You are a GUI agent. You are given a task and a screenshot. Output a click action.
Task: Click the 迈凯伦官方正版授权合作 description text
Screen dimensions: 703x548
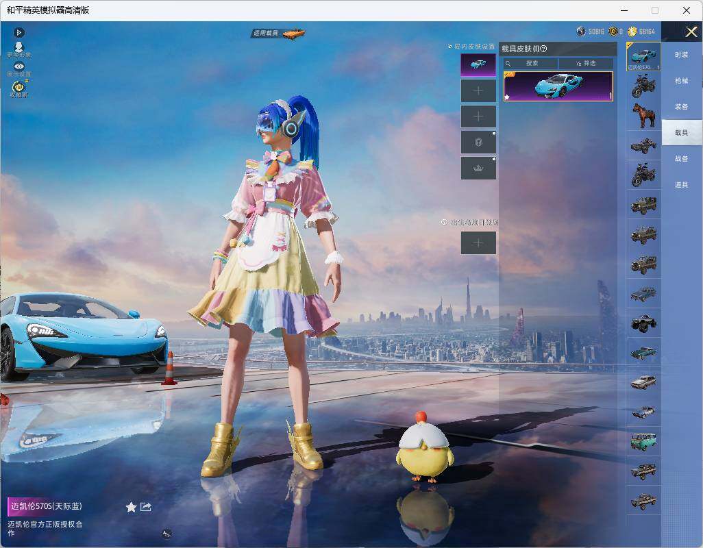[45, 528]
